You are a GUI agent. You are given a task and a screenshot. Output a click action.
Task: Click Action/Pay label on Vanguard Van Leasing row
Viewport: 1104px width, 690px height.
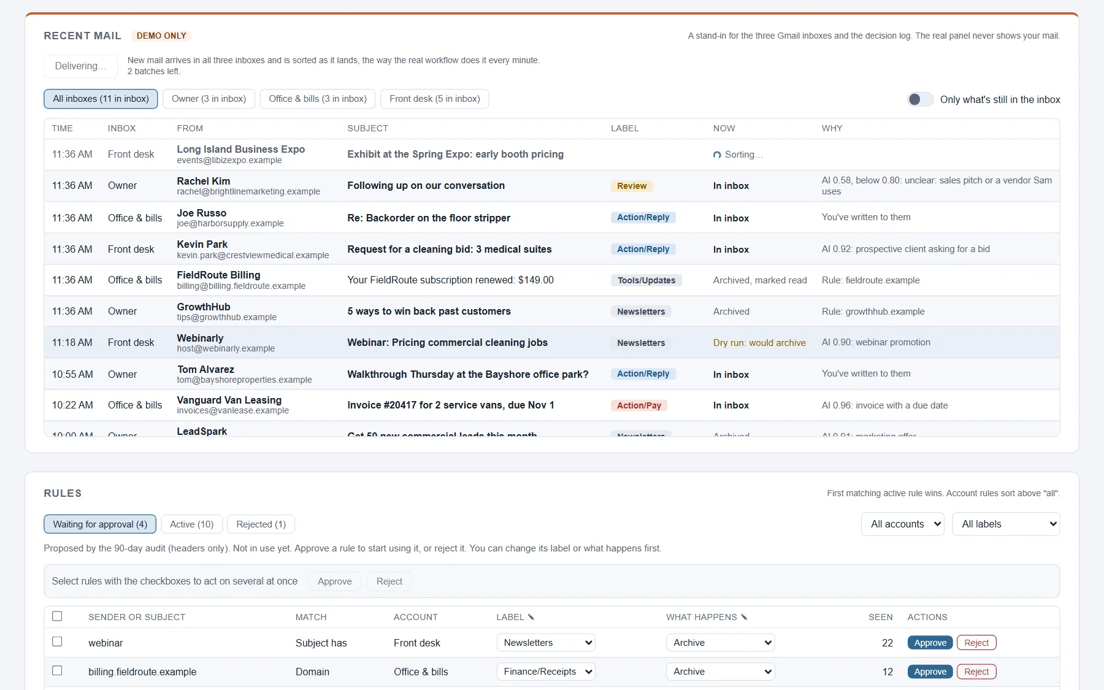639,405
